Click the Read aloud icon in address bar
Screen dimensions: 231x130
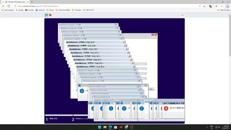(x=200, y=6)
